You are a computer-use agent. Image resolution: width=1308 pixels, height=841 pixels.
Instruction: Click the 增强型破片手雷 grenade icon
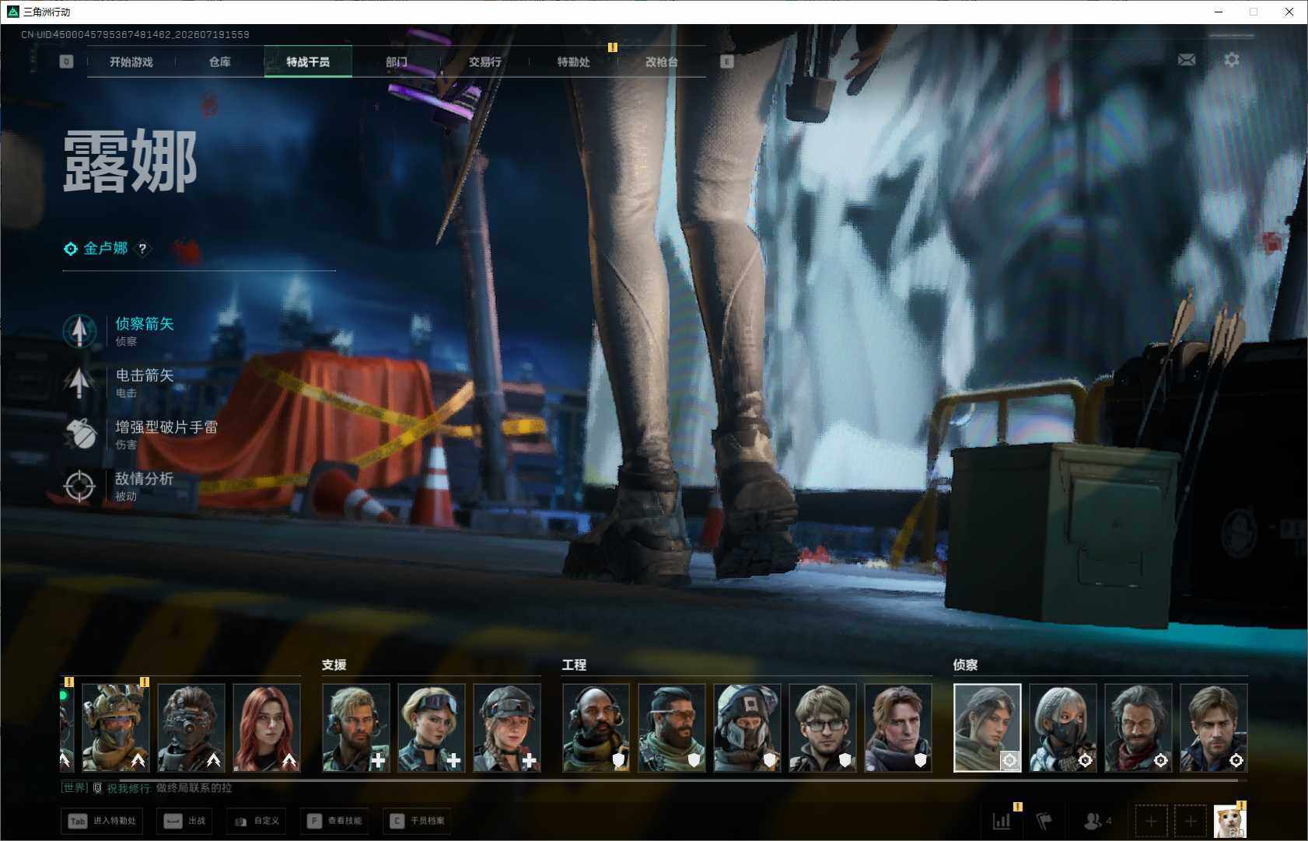pos(79,434)
